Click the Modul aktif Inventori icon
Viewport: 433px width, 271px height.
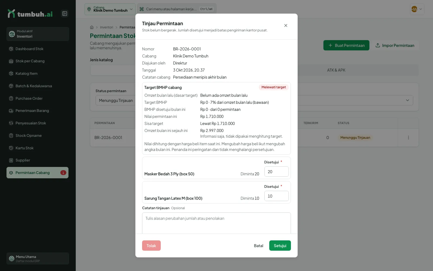pos(12,34)
